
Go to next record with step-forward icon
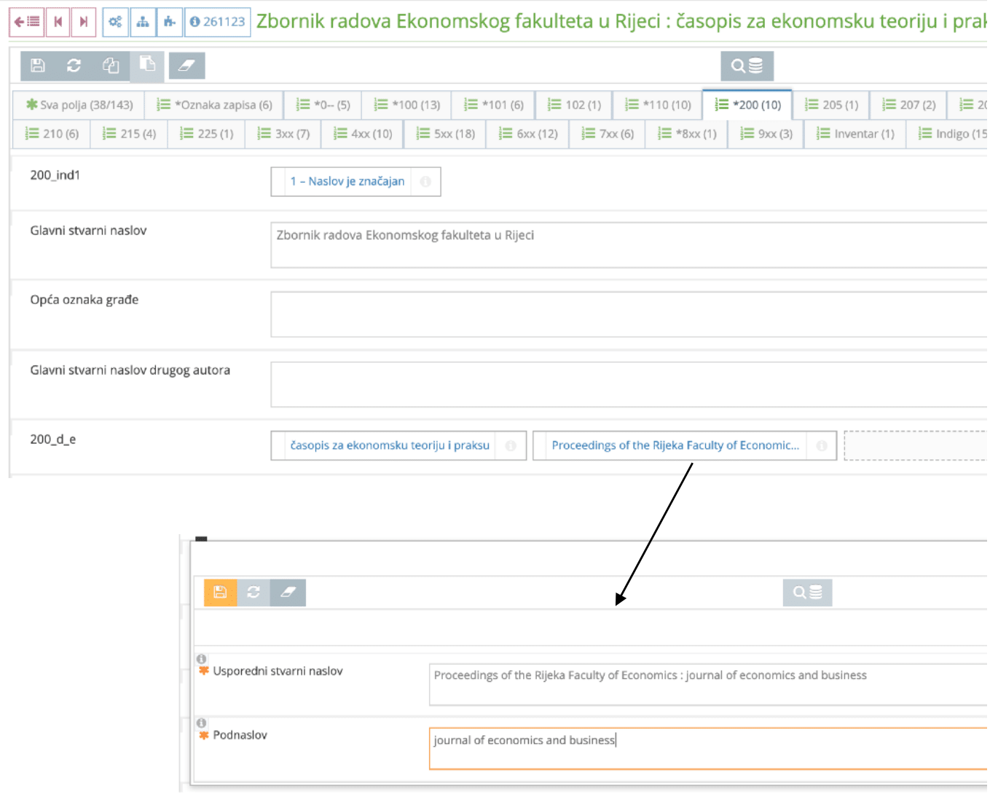[84, 22]
